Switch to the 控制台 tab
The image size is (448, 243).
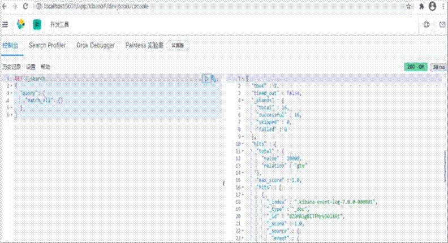11,45
